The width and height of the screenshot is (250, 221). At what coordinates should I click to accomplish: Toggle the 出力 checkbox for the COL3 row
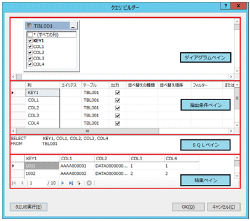[x=118, y=115]
